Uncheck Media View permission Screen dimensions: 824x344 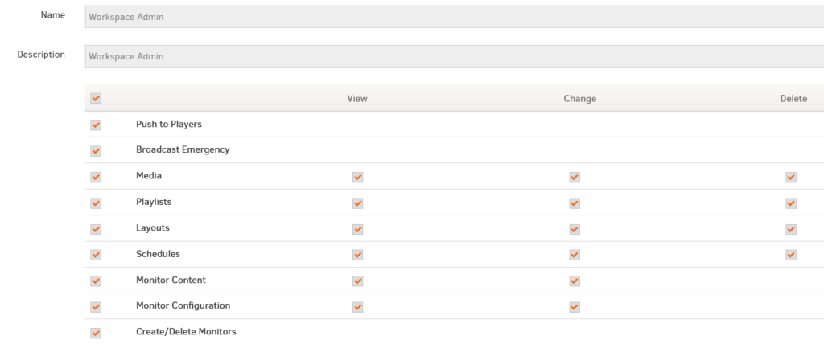pyautogui.click(x=358, y=177)
